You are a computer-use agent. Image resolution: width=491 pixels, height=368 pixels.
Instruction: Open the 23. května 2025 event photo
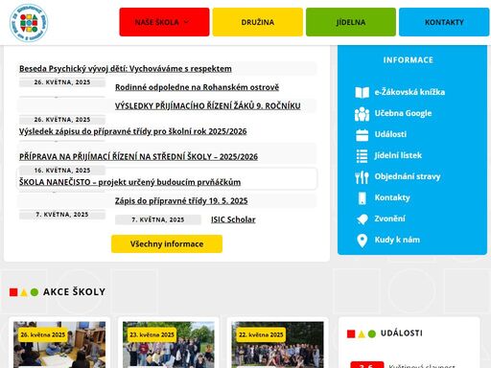pos(169,345)
